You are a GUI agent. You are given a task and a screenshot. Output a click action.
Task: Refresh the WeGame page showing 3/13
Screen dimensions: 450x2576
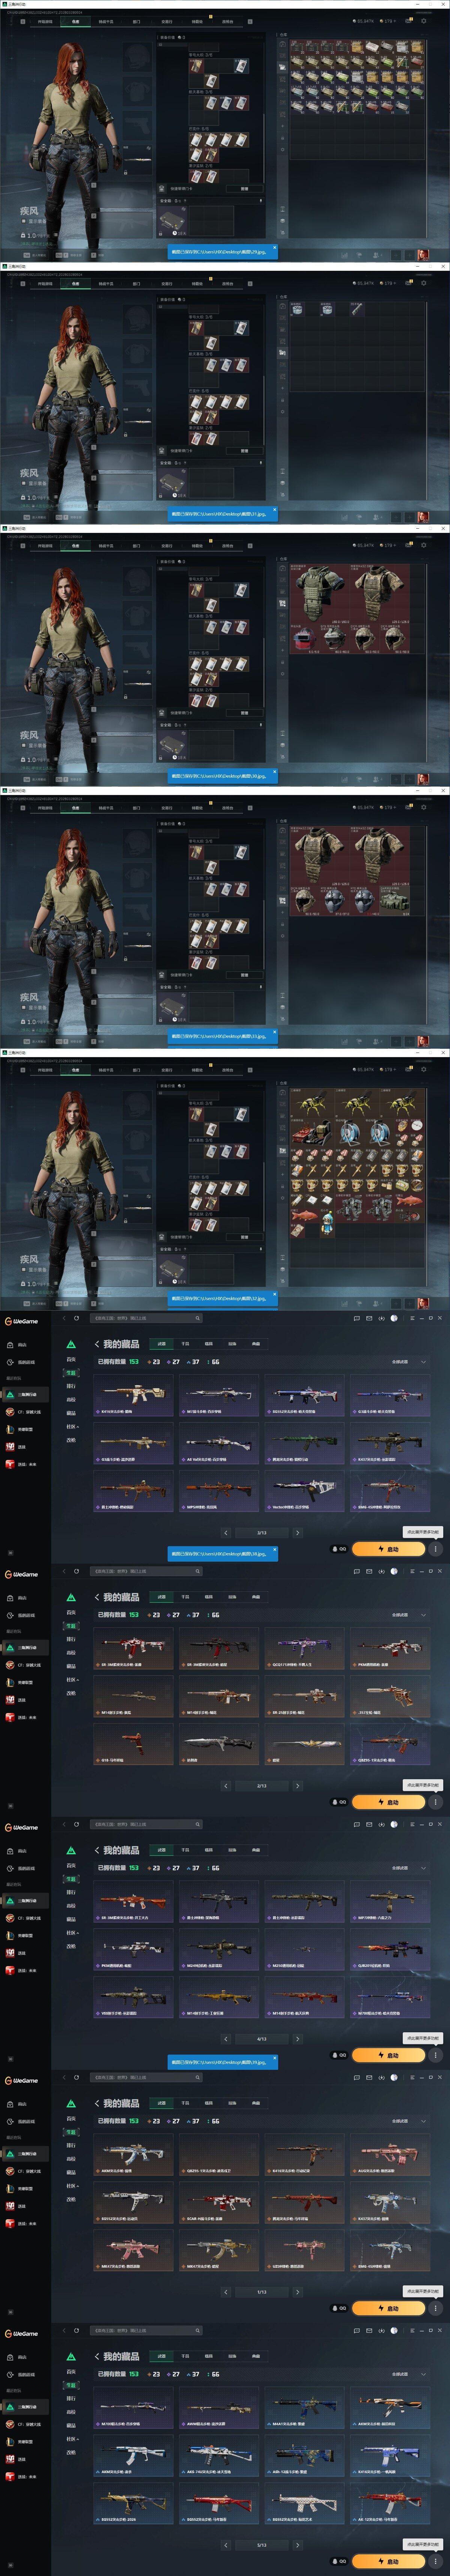pos(76,1318)
